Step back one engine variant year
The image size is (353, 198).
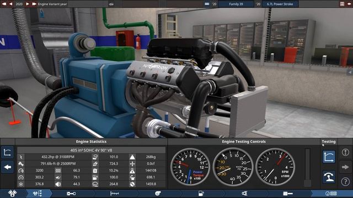pos(10,4)
